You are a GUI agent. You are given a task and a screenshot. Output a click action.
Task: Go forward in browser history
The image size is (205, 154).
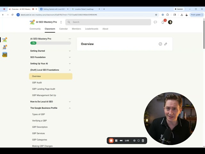tap(8, 15)
